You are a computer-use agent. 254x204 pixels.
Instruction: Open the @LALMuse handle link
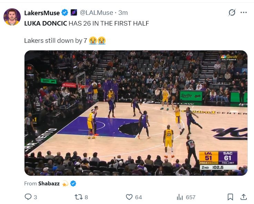[96, 13]
